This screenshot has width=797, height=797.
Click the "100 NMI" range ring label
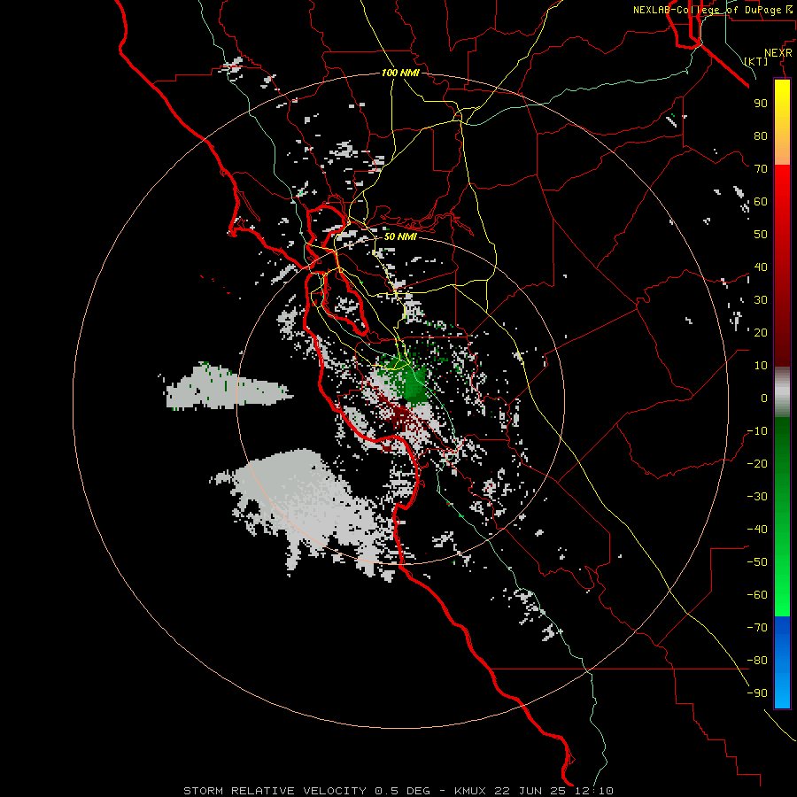[400, 74]
